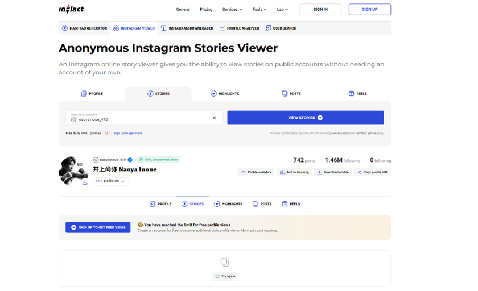Viewport: 478px width, 291px height.
Task: Click the empty posts placeholder icon
Action: pyautogui.click(x=225, y=262)
